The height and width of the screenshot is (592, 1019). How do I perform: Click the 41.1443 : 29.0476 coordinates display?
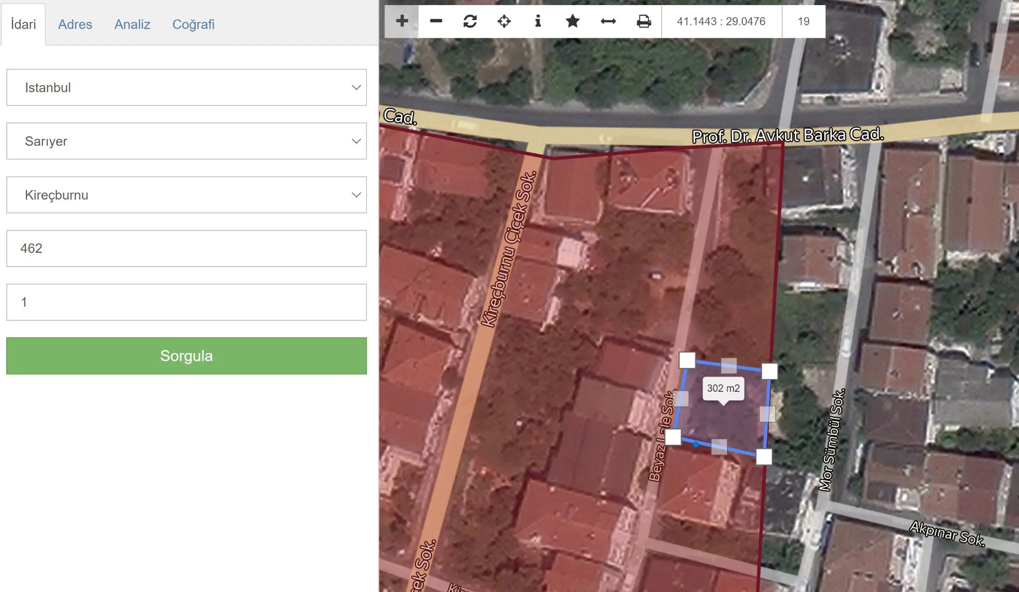coord(721,21)
